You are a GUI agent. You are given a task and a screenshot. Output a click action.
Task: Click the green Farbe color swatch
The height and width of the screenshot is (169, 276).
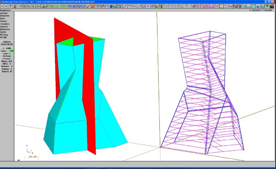pos(11,51)
